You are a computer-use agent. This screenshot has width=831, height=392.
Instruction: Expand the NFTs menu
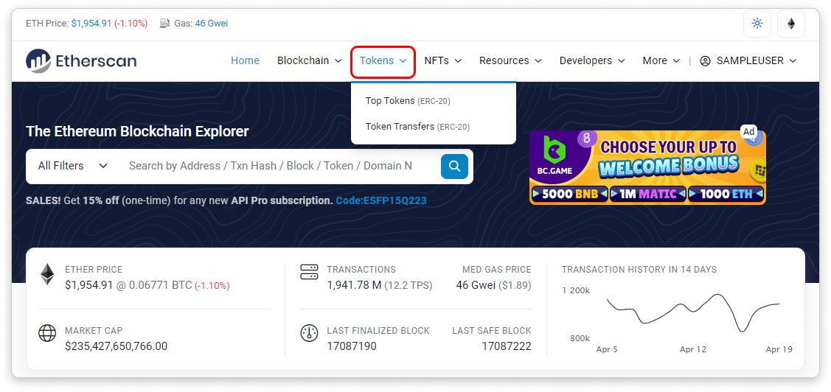click(442, 60)
